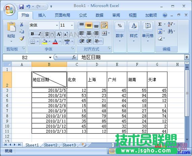The height and width of the screenshot is (156, 192).
Task: Select the Cut scissors icon
Action: pos(22,24)
